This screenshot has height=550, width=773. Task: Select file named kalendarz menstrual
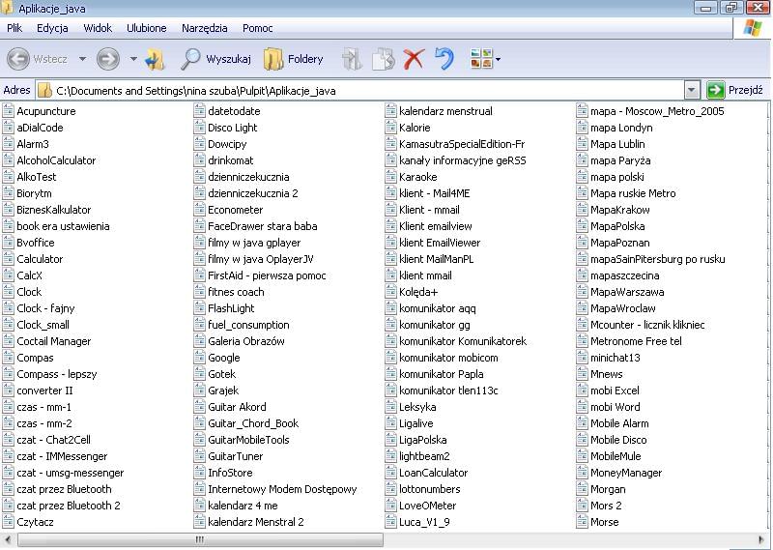tap(445, 111)
